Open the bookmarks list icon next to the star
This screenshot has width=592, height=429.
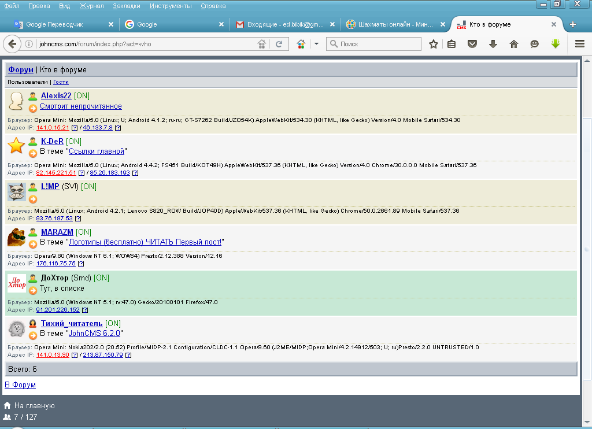click(452, 44)
